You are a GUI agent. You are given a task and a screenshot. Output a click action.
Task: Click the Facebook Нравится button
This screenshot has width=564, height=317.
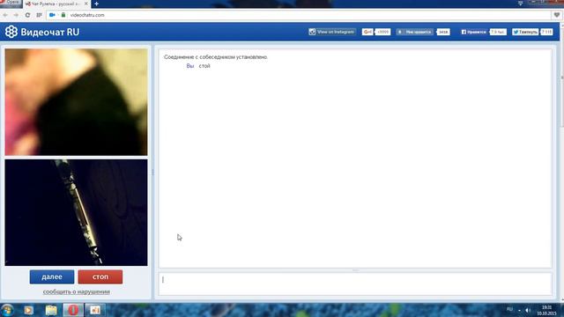point(474,32)
